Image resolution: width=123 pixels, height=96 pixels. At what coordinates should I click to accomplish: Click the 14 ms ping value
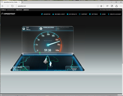coord(28,29)
